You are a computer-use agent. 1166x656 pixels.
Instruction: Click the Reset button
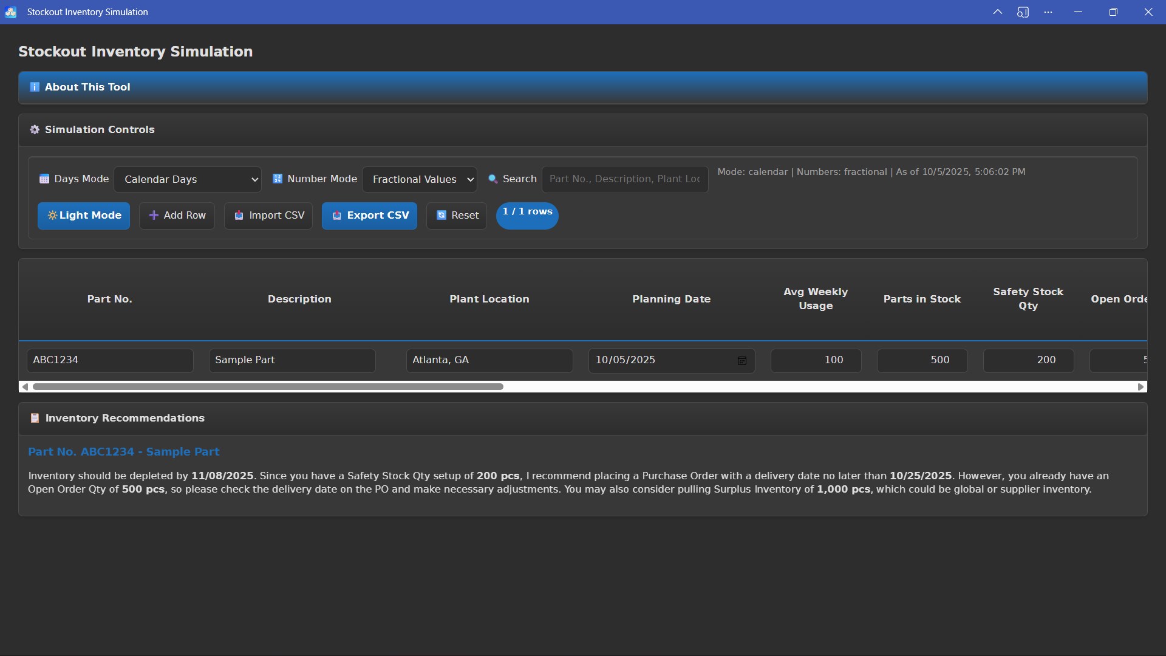click(x=457, y=216)
